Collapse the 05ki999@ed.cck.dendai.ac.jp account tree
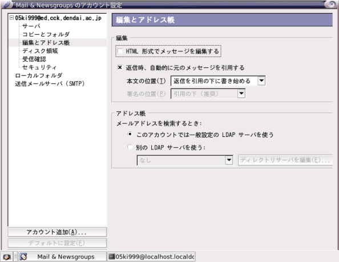The image size is (339, 262). point(11,18)
